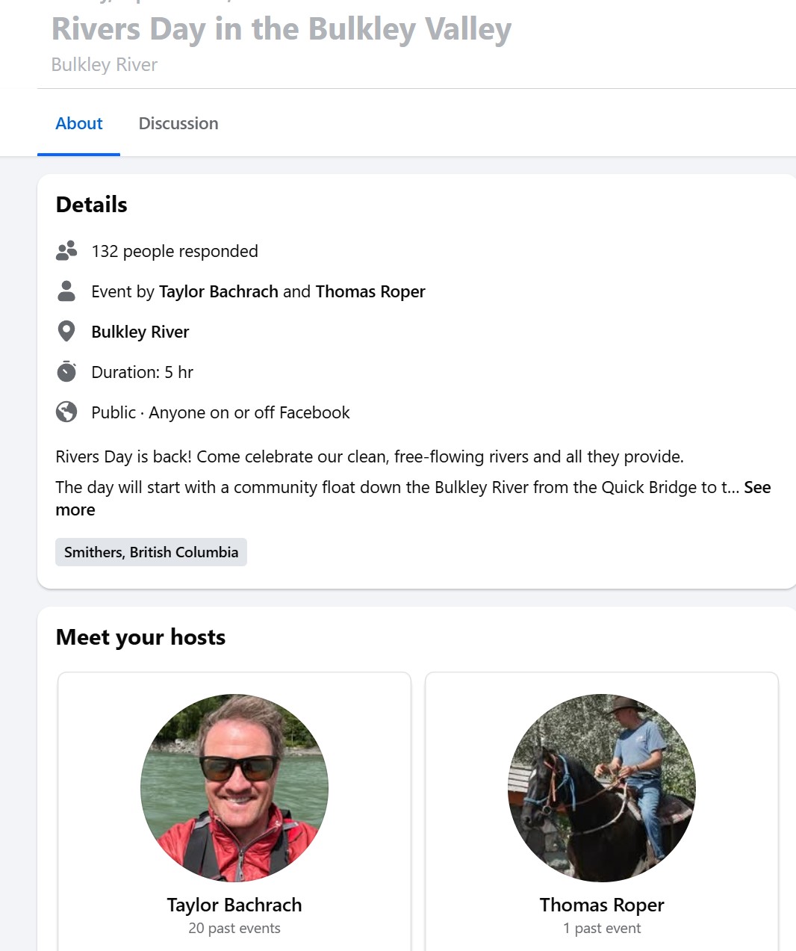Image resolution: width=796 pixels, height=951 pixels.
Task: Click the 1 past event text
Action: tap(602, 929)
